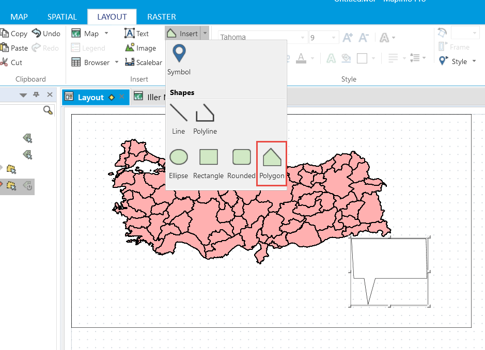Close the Layout document tab
The image size is (485, 350).
(122, 97)
